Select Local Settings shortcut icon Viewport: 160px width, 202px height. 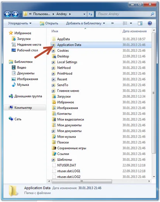(x=54, y=62)
